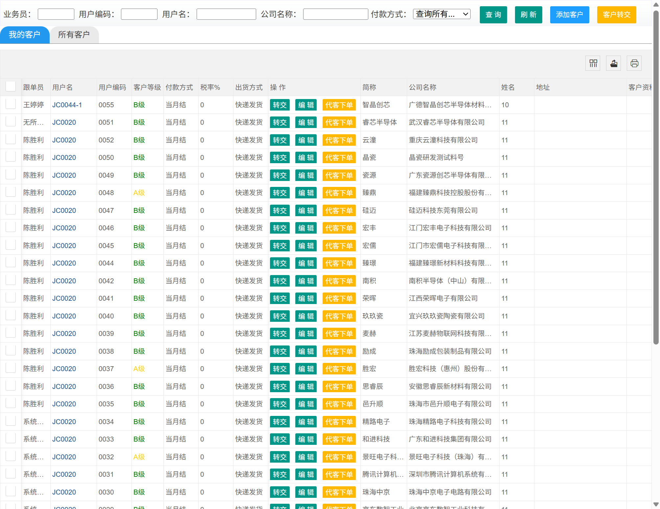The image size is (660, 509).
Task: Open the column filter grid icon
Action: click(x=593, y=63)
